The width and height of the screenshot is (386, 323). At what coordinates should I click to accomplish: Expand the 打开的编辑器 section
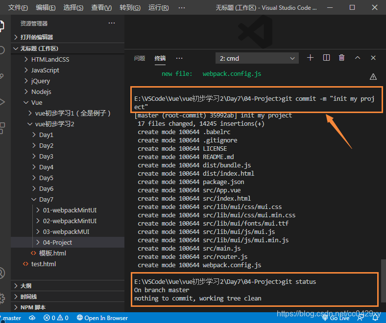(x=68, y=37)
